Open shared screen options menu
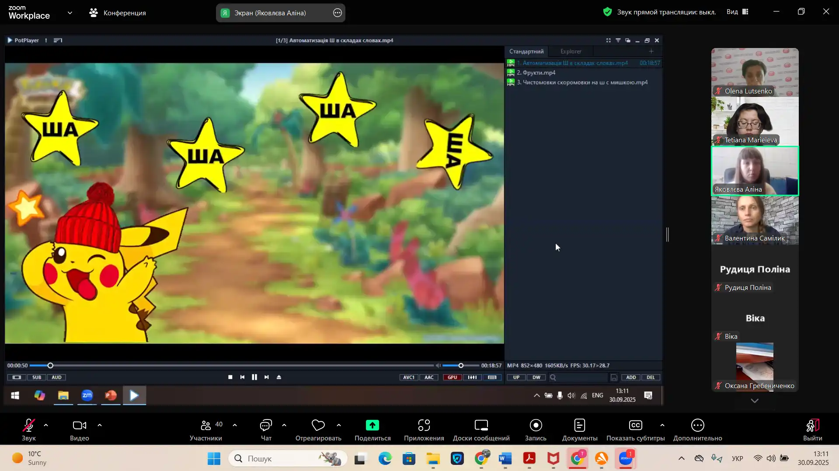The height and width of the screenshot is (471, 839). [337, 13]
